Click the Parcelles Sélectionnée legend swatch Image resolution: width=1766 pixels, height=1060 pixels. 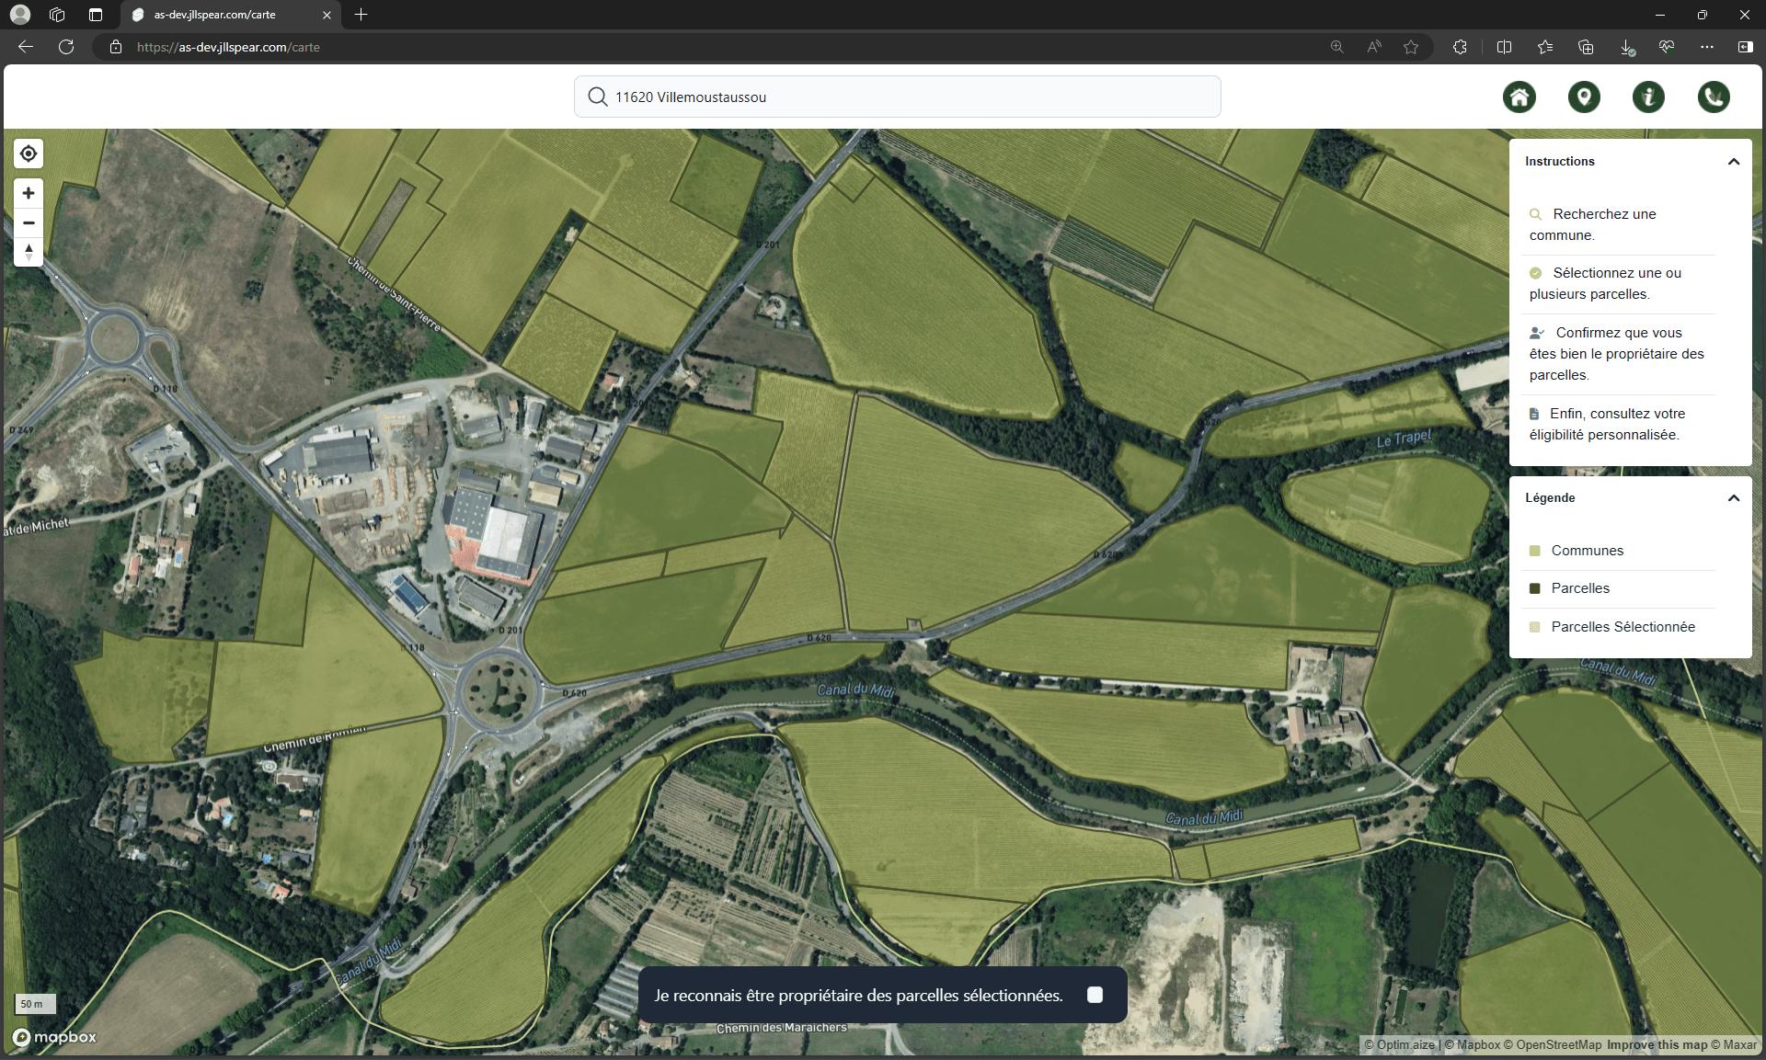(1534, 627)
